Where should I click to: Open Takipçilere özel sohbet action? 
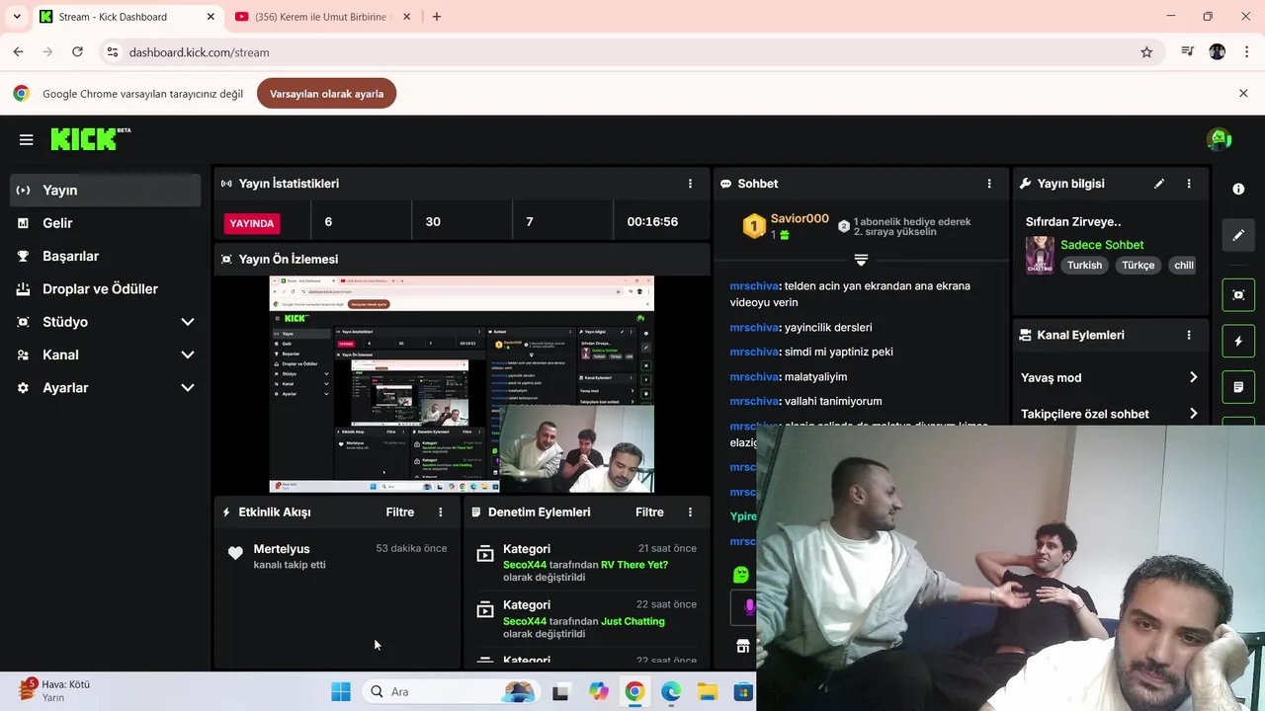[x=1110, y=414]
